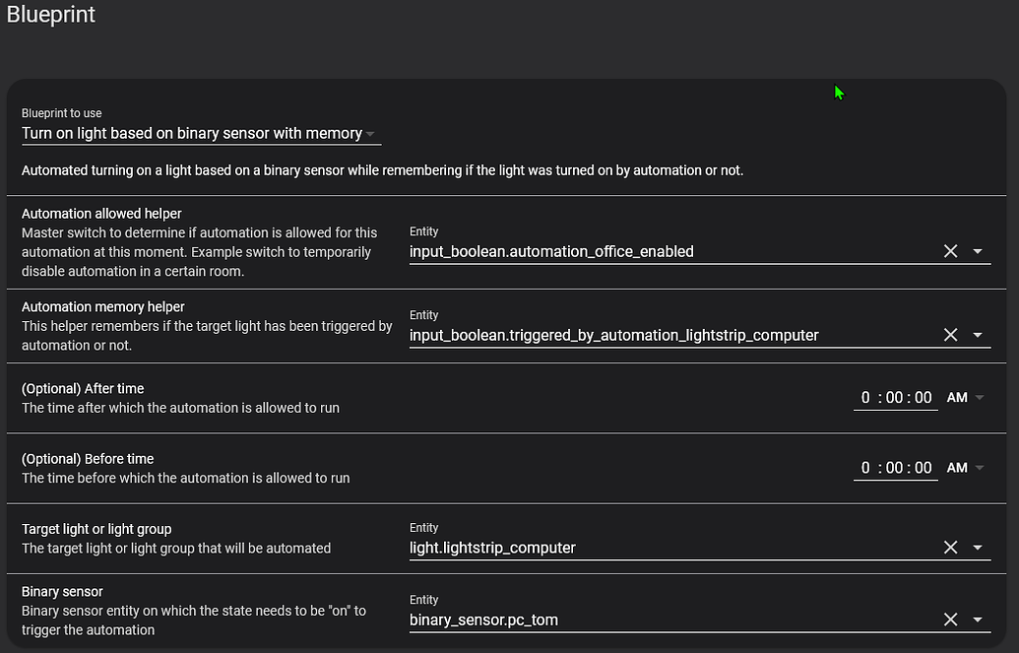Open the Blueprint to use dropdown
This screenshot has height=653, width=1019.
[201, 133]
